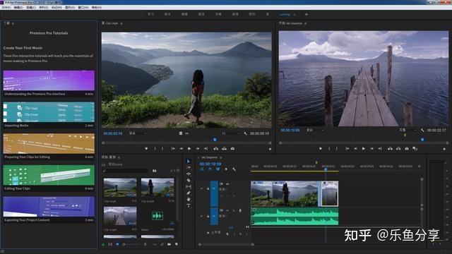
Task: Open Program monitor zoom level dropdown
Action: pos(315,131)
